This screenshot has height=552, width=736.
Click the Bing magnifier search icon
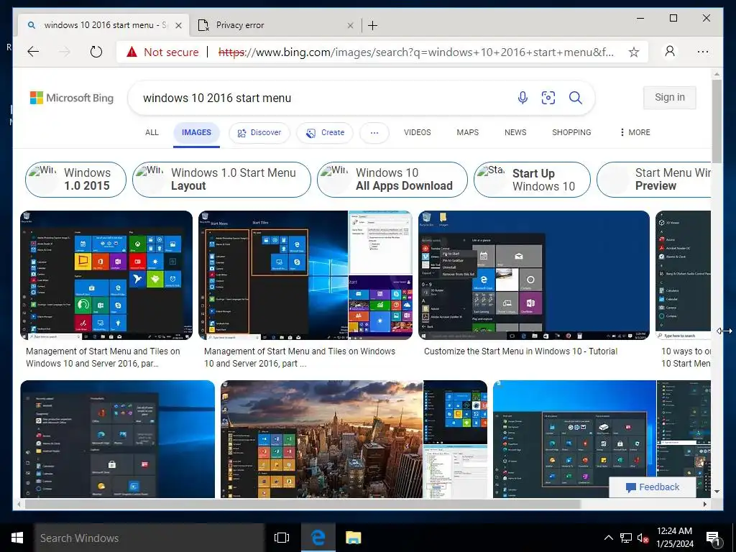pyautogui.click(x=576, y=98)
